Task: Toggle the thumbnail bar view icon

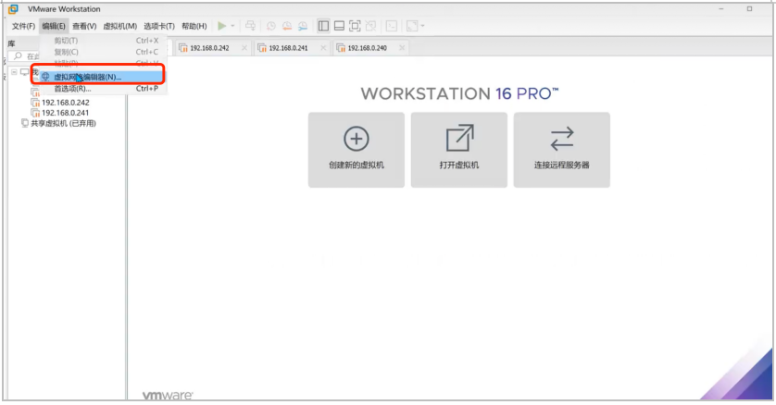Action: coord(339,26)
